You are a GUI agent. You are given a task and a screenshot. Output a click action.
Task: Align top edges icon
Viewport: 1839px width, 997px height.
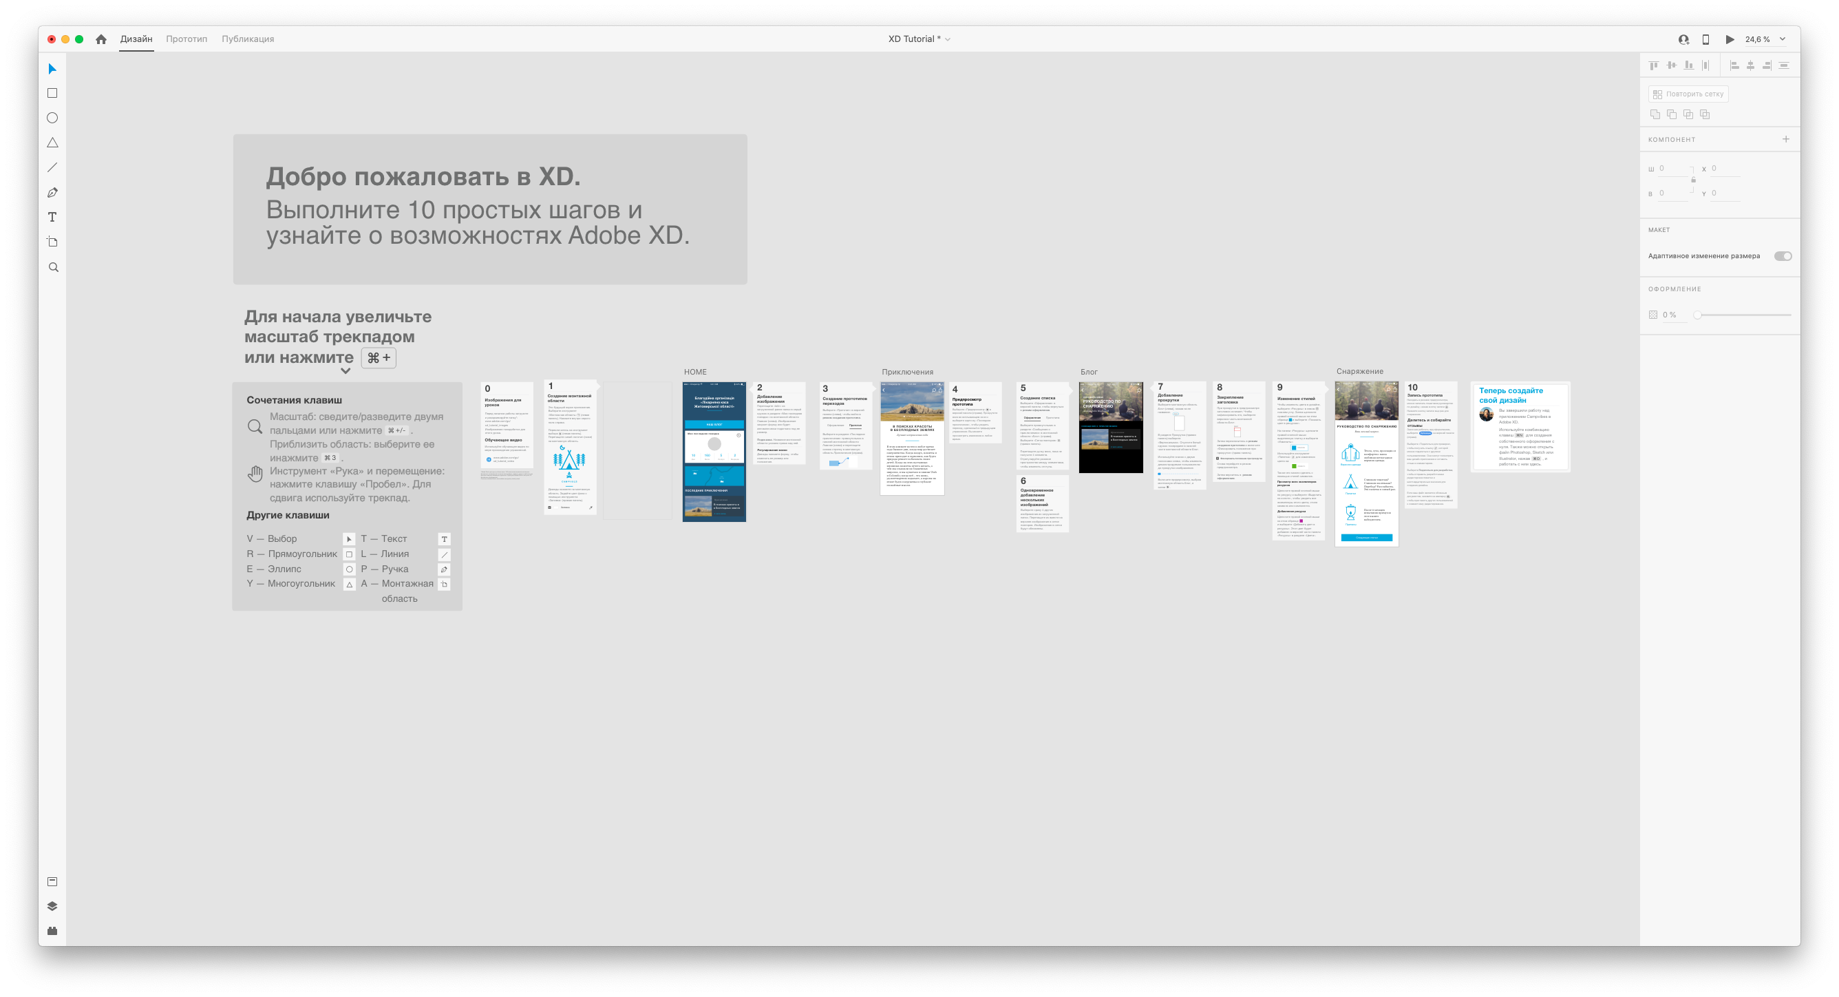pyautogui.click(x=1654, y=65)
